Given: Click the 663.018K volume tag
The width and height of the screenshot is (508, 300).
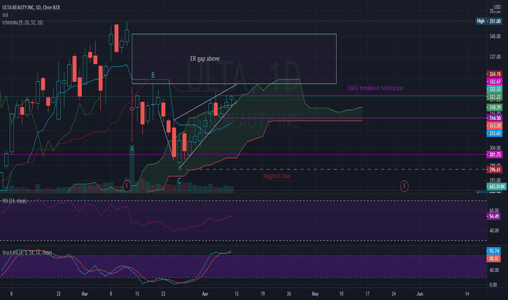Looking at the screenshot, I should tap(497, 187).
